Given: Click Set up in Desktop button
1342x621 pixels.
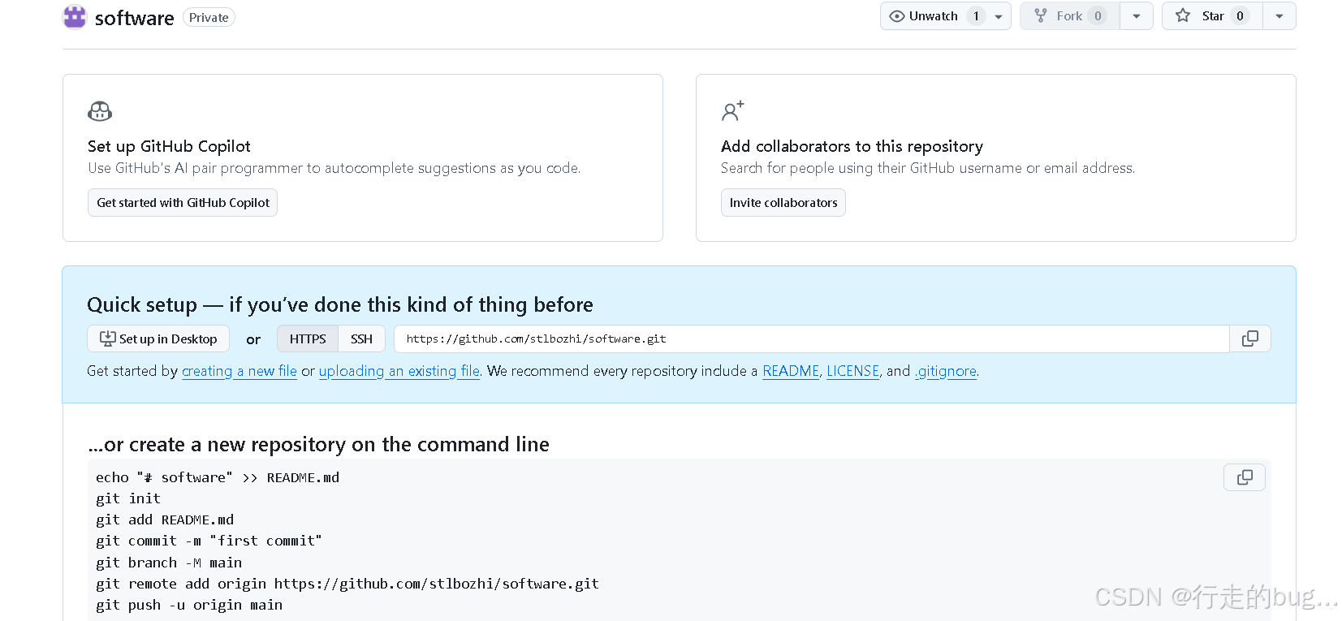Looking at the screenshot, I should coord(158,339).
